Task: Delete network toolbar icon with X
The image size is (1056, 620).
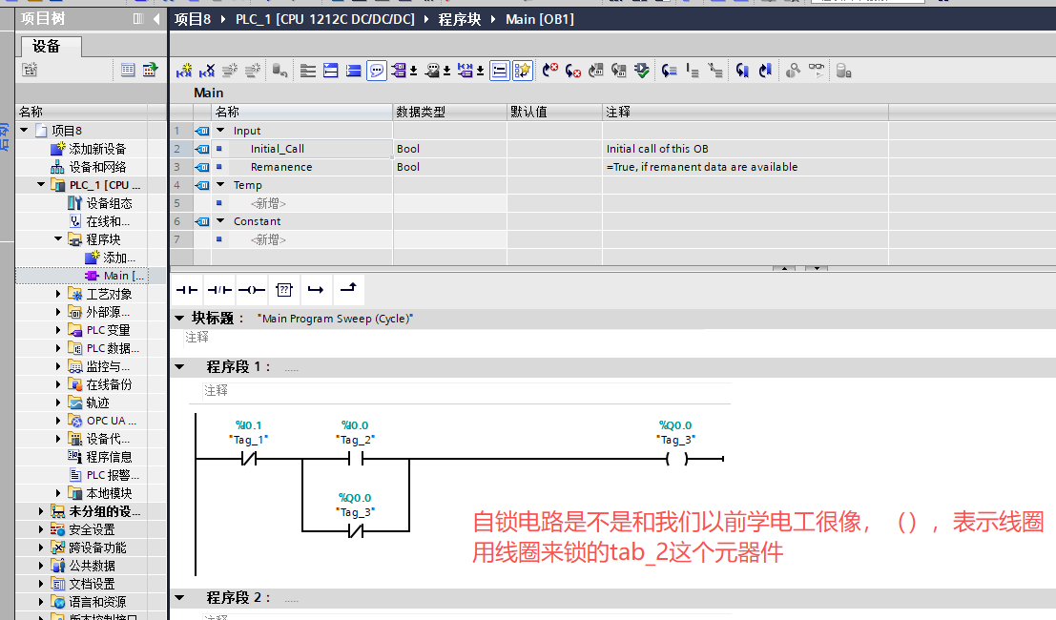Action: pyautogui.click(x=207, y=71)
